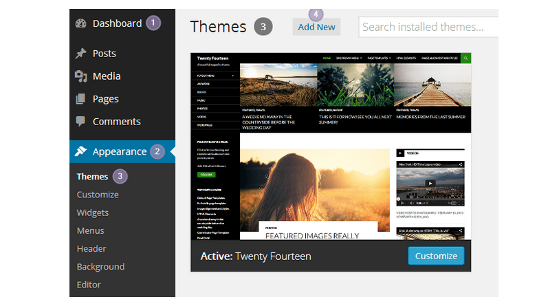The image size is (559, 306).
Task: Go to the Media library menu
Action: tap(107, 76)
